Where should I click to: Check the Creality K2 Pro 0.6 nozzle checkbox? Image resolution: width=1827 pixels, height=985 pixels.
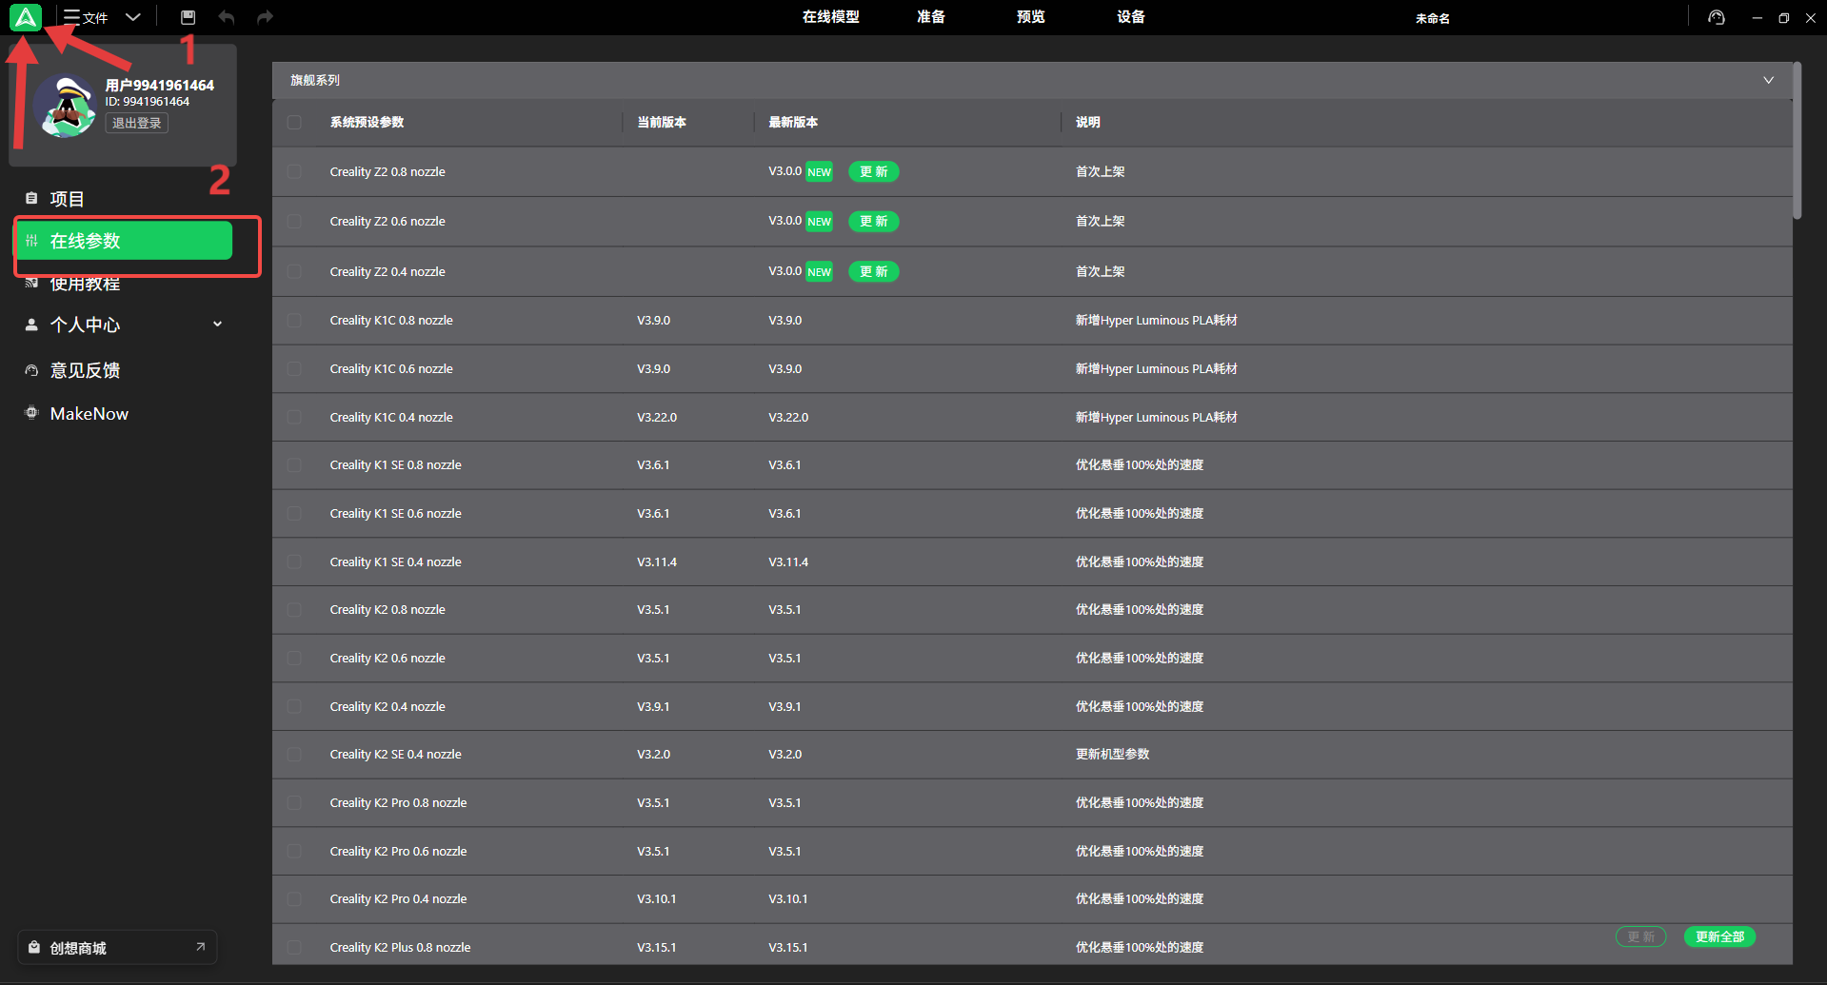point(294,851)
